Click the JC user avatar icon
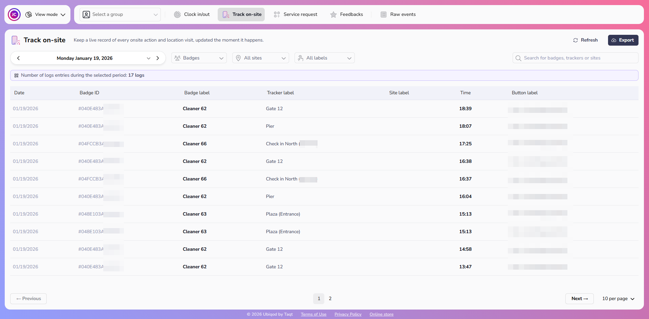The height and width of the screenshot is (319, 649). pos(14,15)
